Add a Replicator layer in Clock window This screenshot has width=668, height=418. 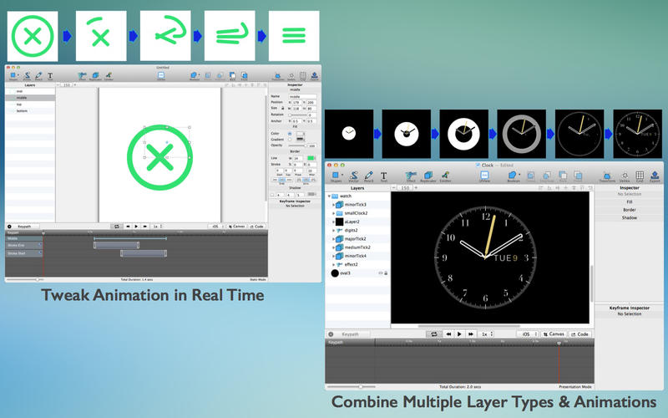click(428, 176)
